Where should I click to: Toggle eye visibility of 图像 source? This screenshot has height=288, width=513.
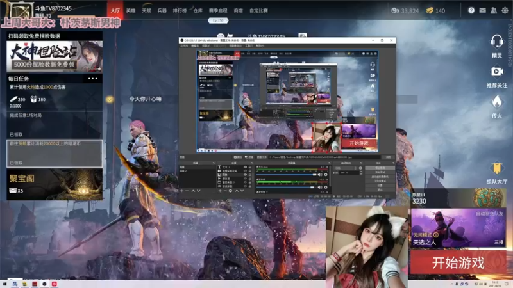(x=246, y=175)
